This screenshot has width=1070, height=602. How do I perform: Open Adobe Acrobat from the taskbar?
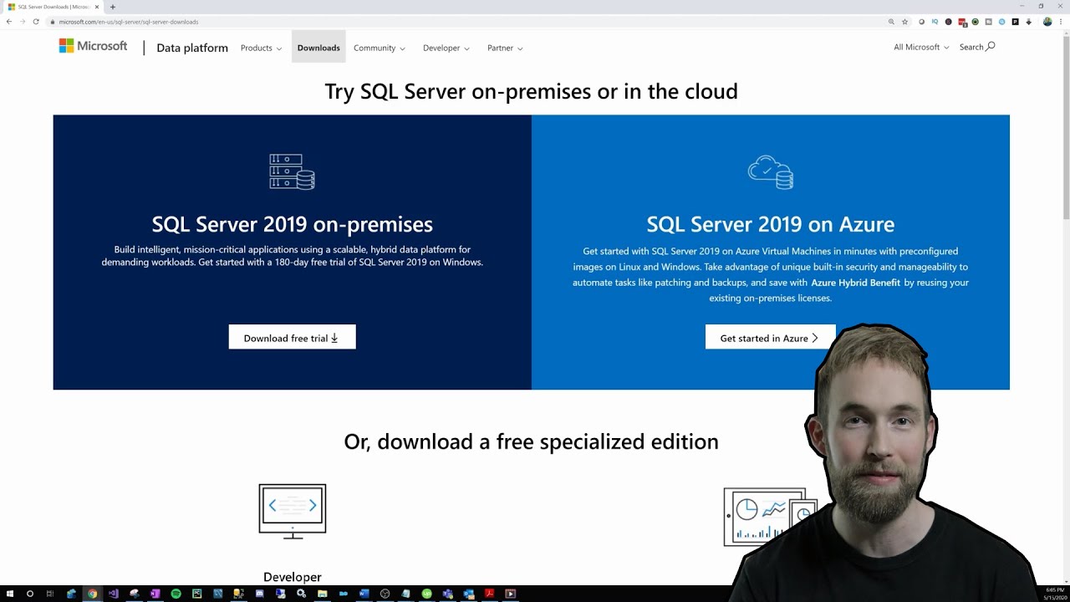tap(490, 594)
